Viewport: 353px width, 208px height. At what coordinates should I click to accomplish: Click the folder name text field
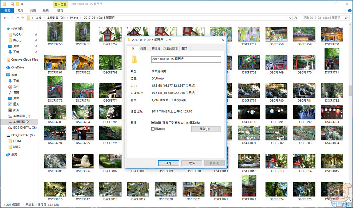click(186, 59)
